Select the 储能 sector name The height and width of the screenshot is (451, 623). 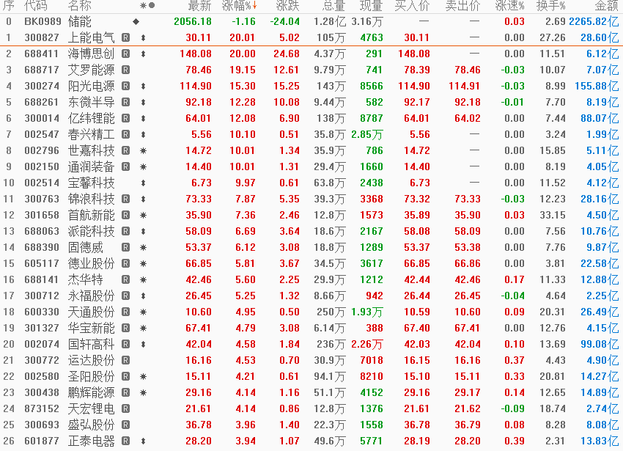(79, 21)
